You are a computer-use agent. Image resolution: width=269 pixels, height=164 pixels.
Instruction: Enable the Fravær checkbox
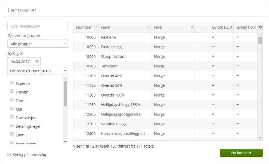pyautogui.click(x=12, y=92)
